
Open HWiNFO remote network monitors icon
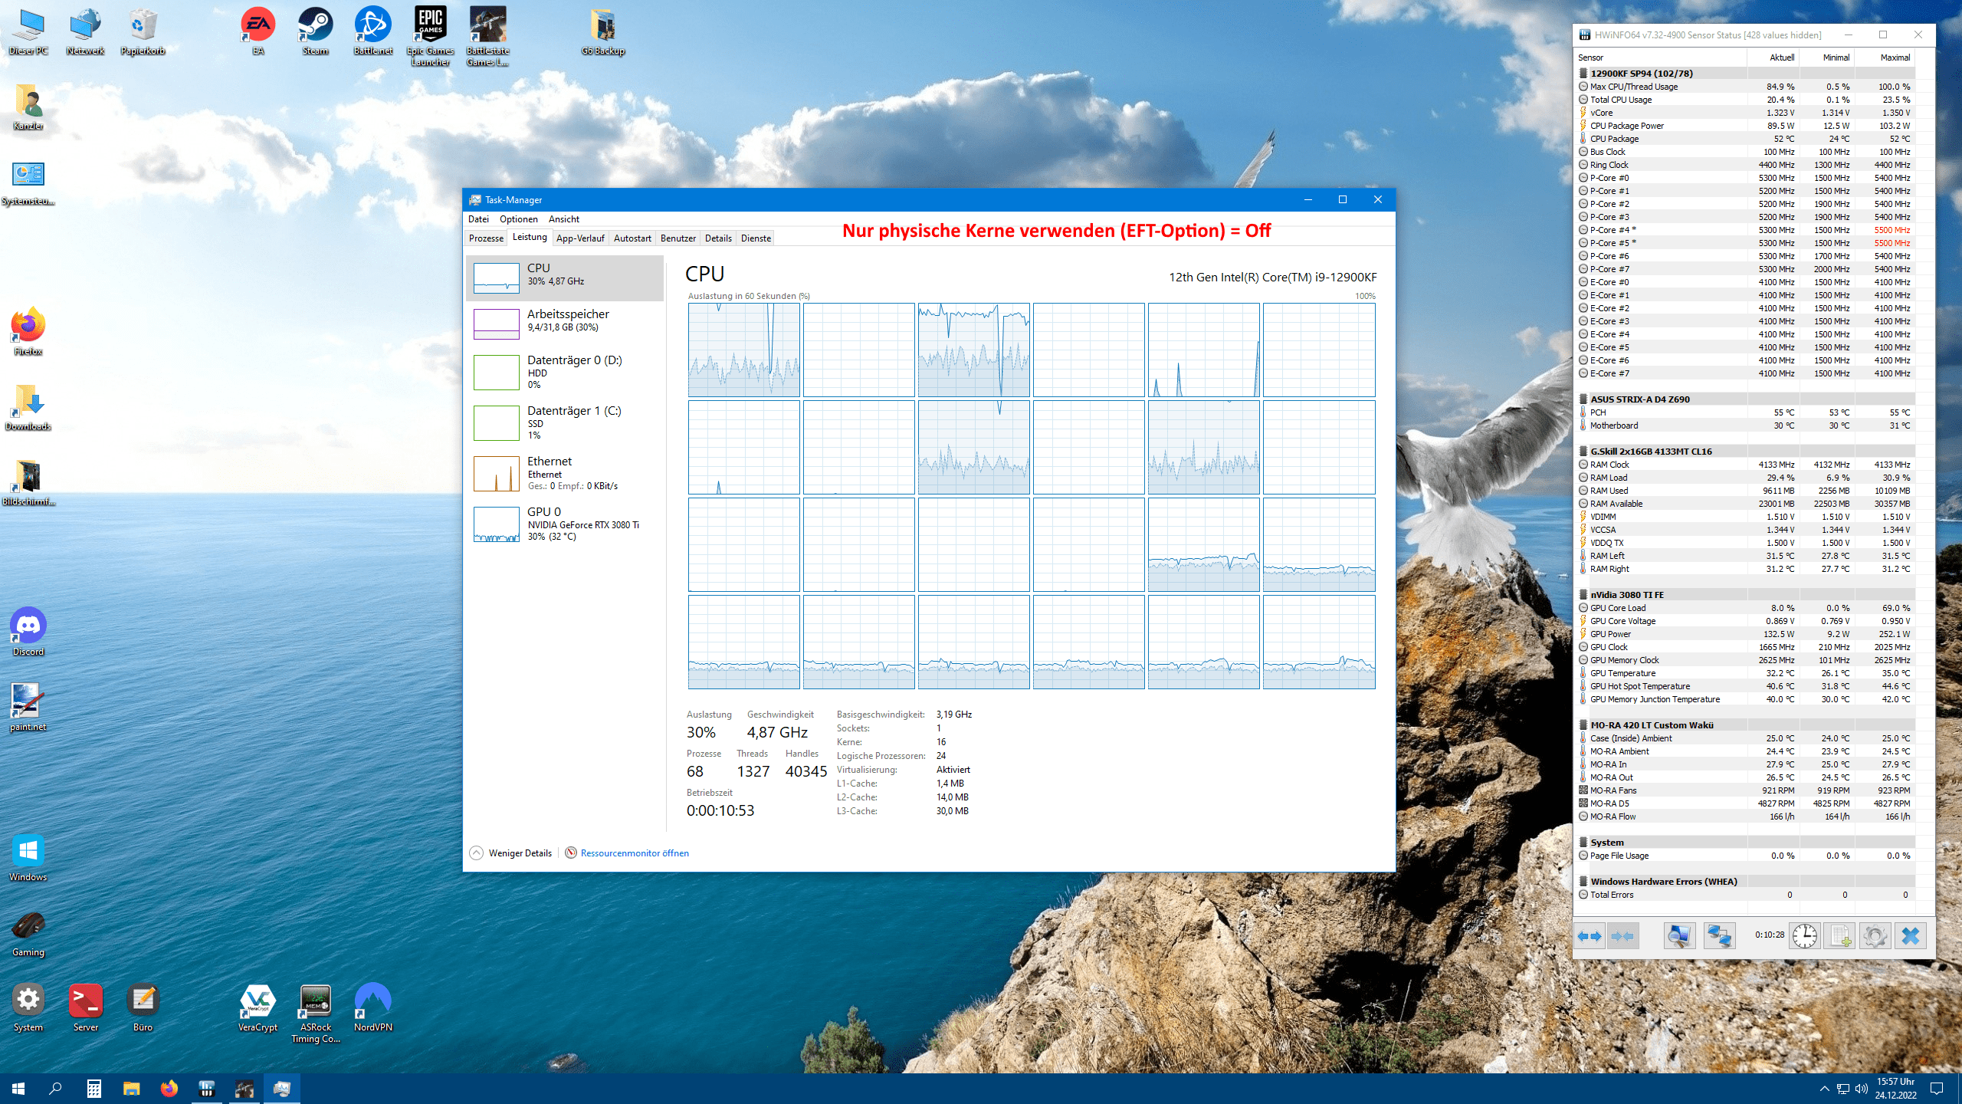[x=1719, y=936]
